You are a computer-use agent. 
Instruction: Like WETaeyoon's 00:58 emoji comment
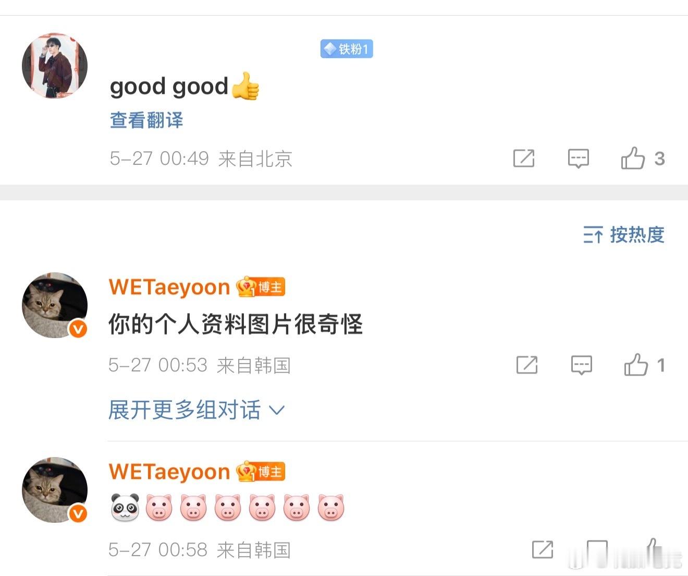pyautogui.click(x=652, y=550)
